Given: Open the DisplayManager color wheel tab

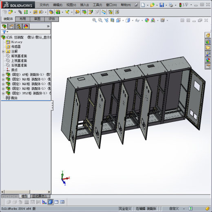Looking at the screenshot, I should [26, 26].
